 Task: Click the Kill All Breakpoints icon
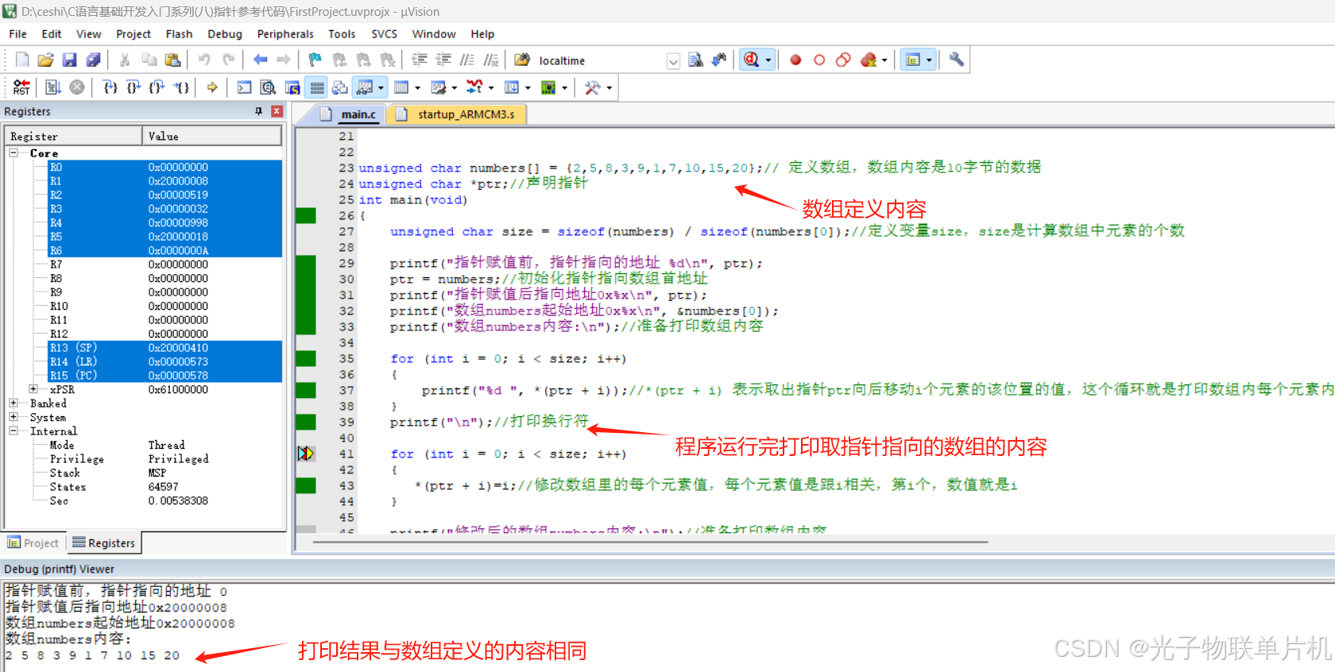point(869,60)
